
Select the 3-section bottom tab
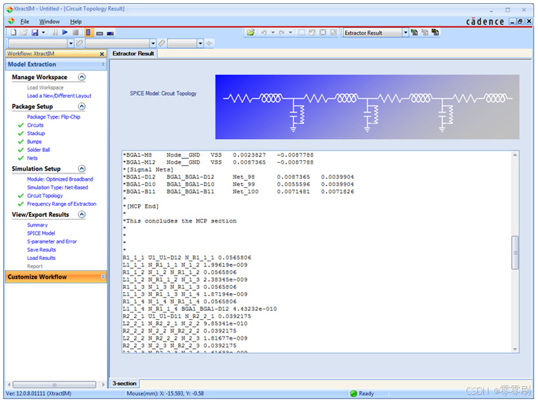click(x=125, y=384)
